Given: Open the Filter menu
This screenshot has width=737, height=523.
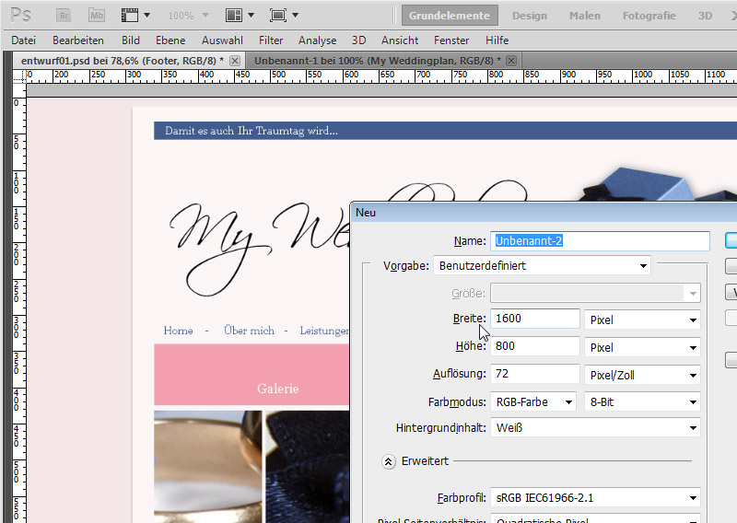Looking at the screenshot, I should point(271,41).
